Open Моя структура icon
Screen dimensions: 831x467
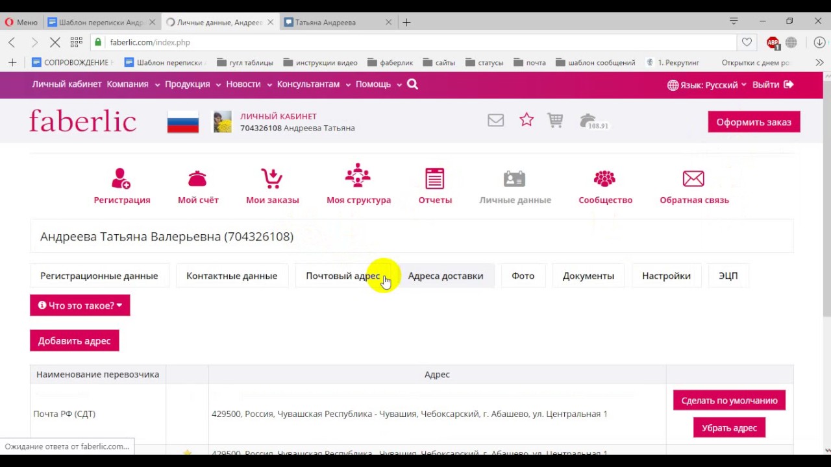tap(358, 185)
